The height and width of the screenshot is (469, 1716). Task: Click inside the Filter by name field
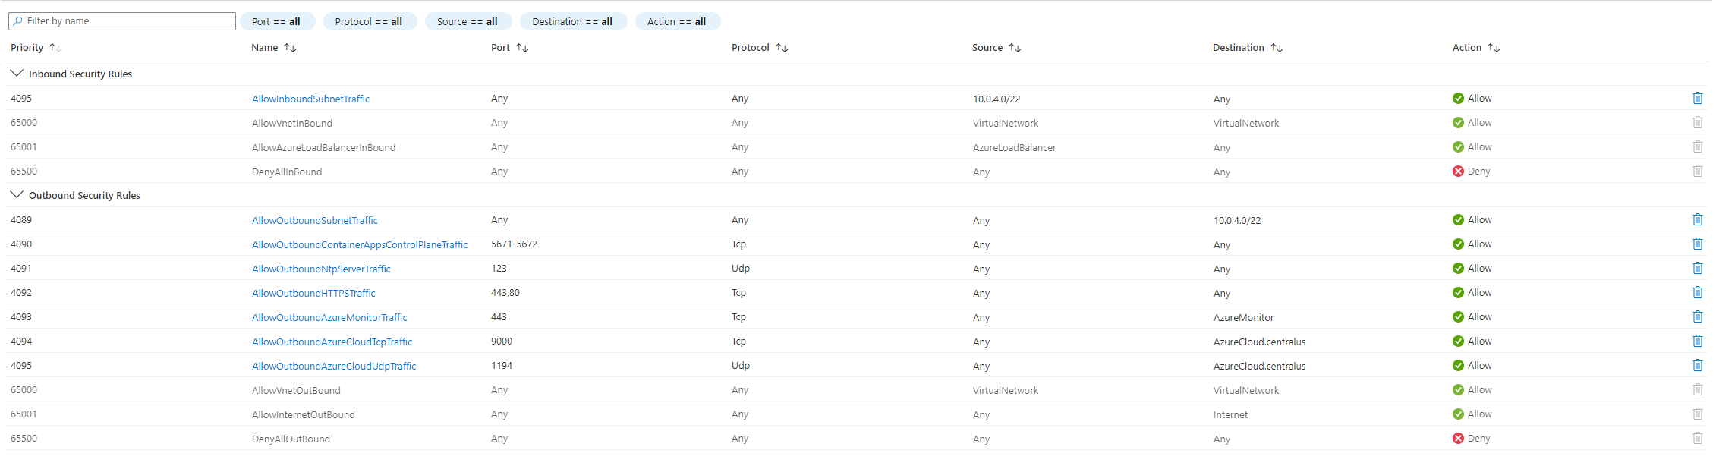click(121, 20)
